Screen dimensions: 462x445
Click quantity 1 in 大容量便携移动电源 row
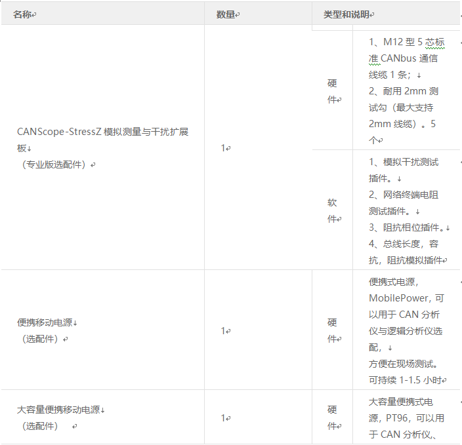click(223, 417)
